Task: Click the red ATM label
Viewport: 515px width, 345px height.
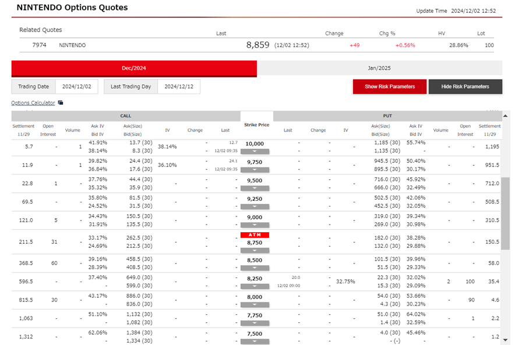Action: coord(255,235)
